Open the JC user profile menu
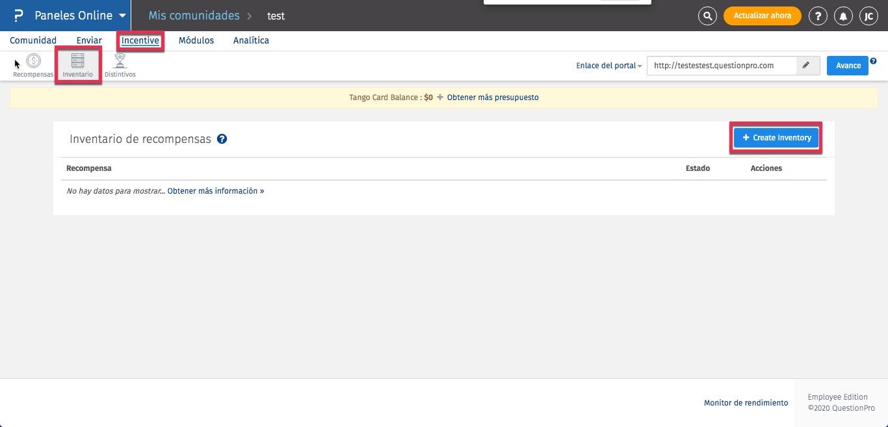The height and width of the screenshot is (427, 888). (x=868, y=16)
